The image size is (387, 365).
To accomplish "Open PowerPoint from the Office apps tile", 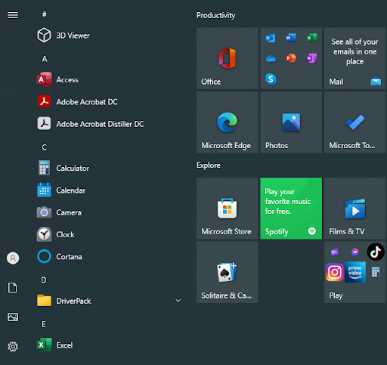I will click(291, 58).
